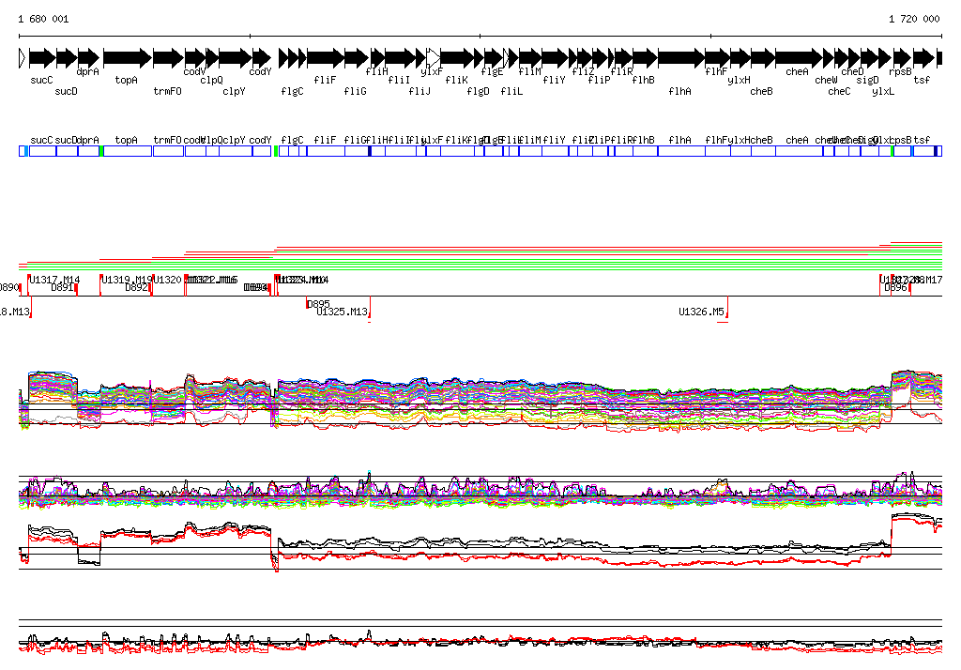Click the long cheA gene arrow
Viewport: 961px width, 670px height.
click(x=799, y=58)
